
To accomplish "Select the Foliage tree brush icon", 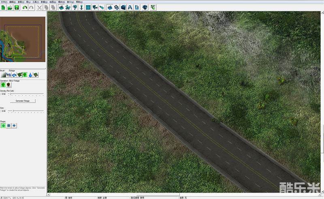I will [x=25, y=75].
